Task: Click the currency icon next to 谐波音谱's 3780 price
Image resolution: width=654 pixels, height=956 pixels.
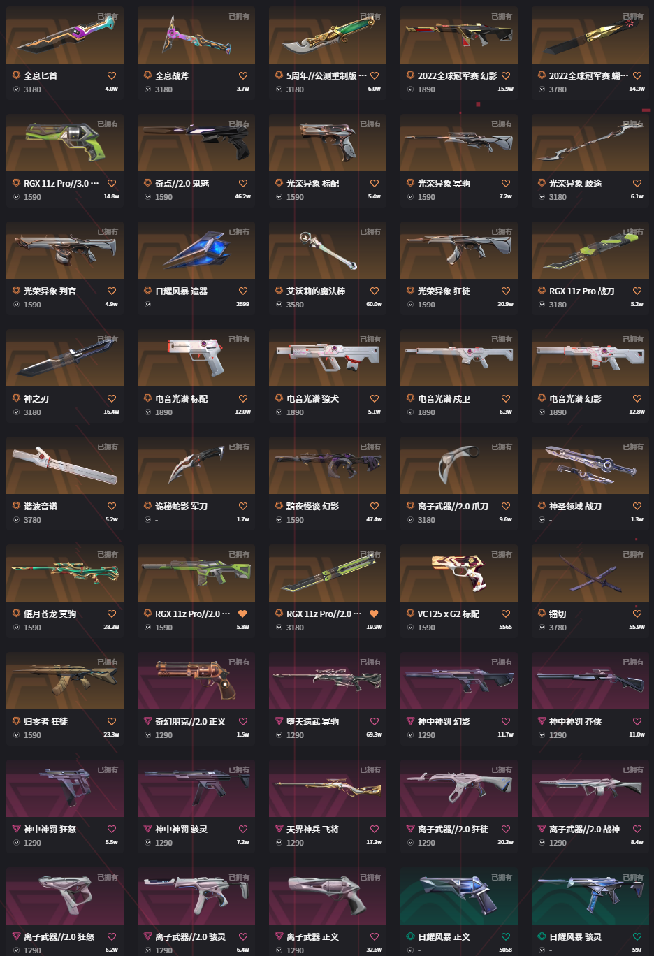Action: tap(17, 520)
